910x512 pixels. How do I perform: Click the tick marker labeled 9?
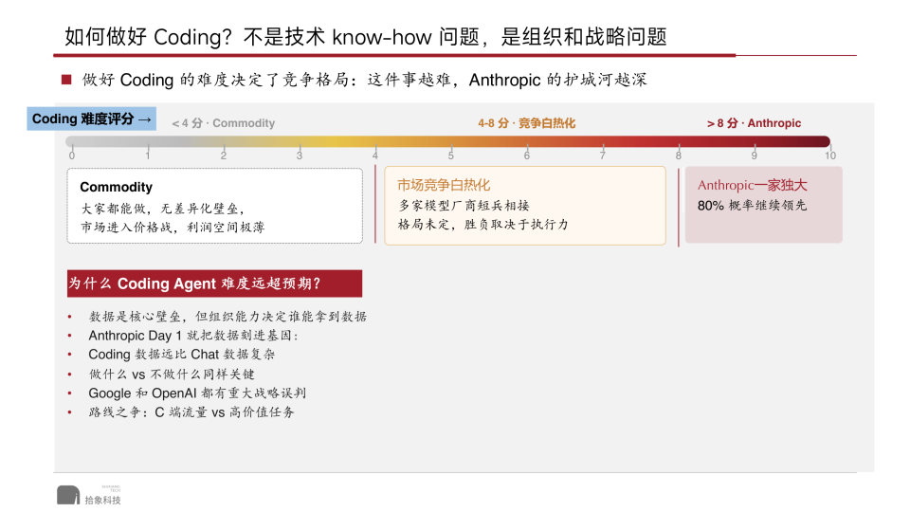pyautogui.click(x=755, y=155)
